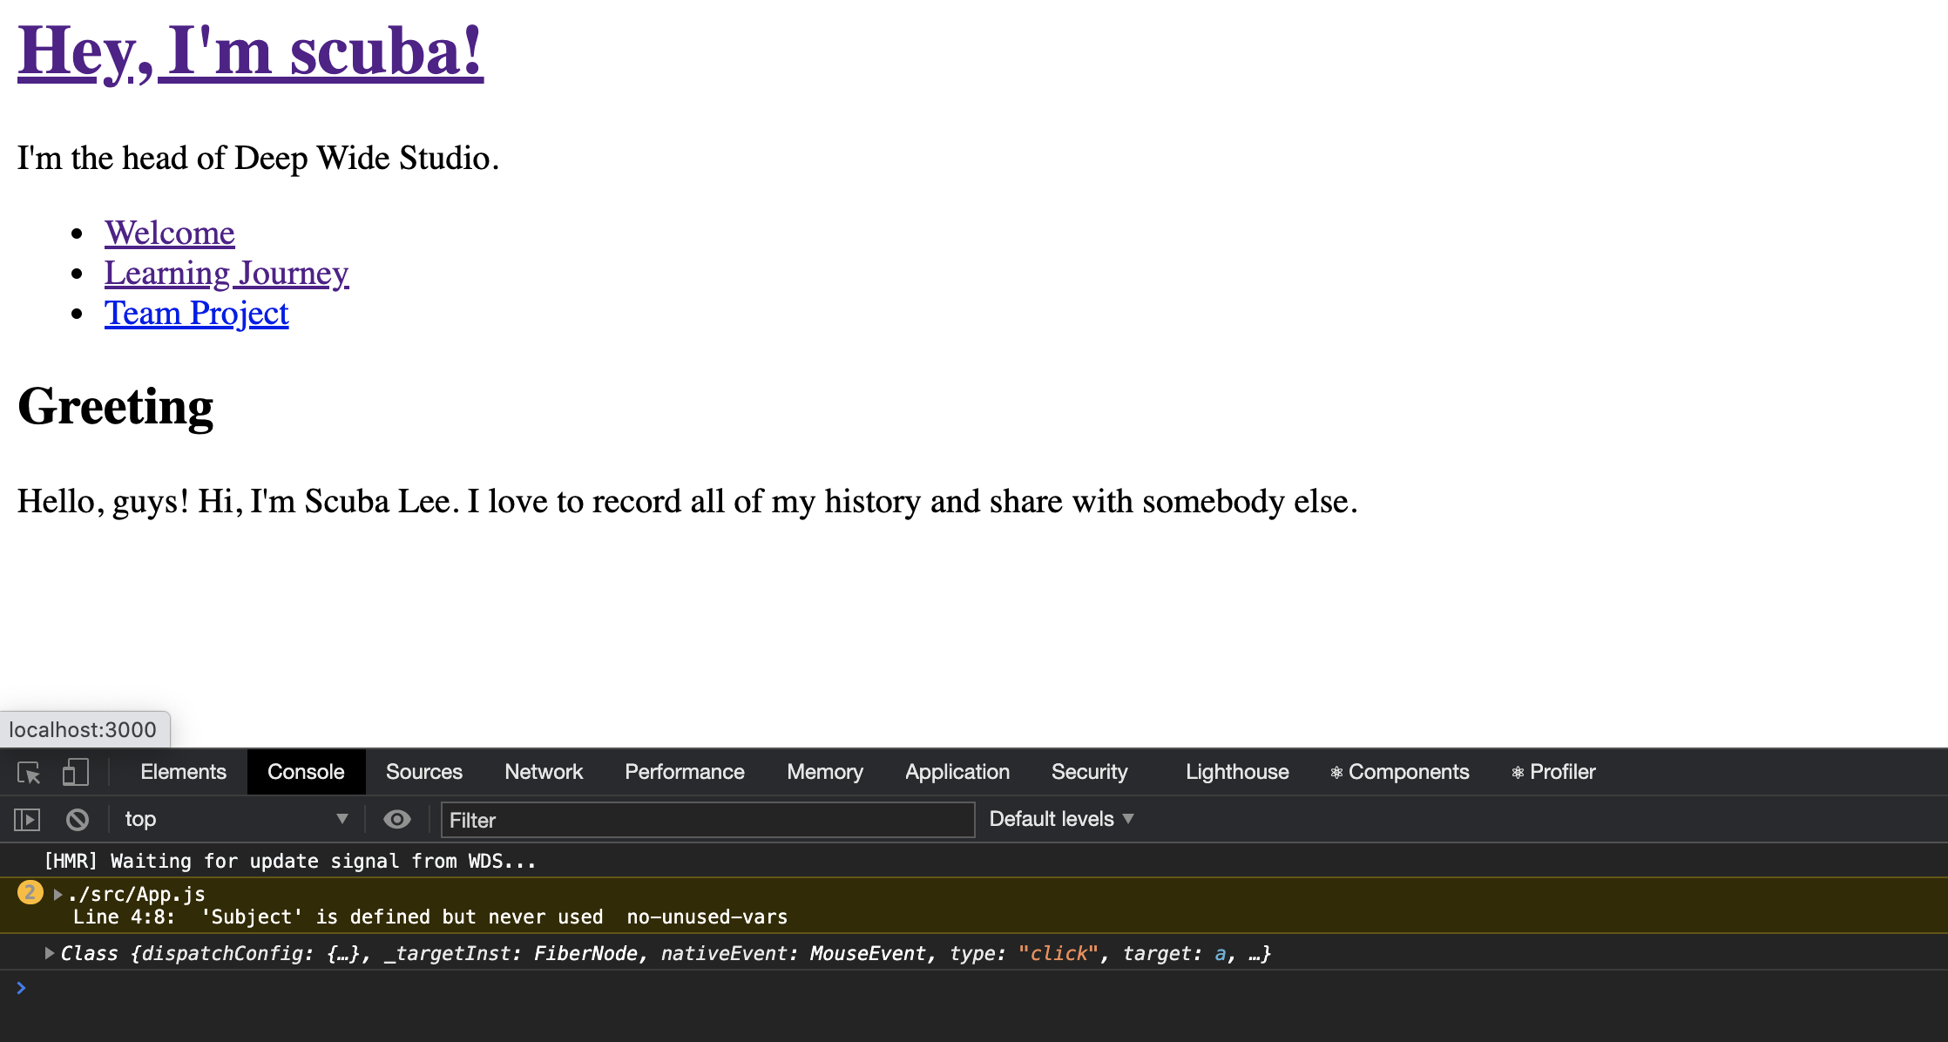Click the Hey, I'm scuba! heading link
Screen dimensions: 1948x1042
(x=250, y=51)
